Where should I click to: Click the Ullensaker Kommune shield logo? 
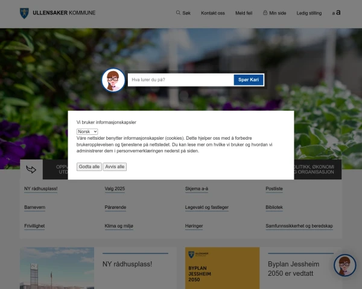pyautogui.click(x=24, y=13)
